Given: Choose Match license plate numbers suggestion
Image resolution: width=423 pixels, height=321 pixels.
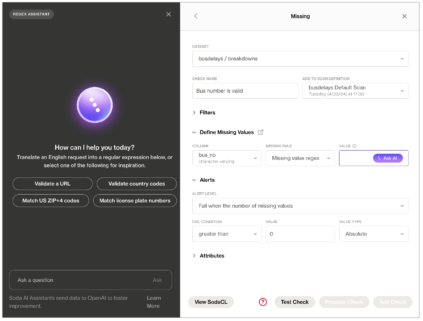Looking at the screenshot, I should [135, 201].
